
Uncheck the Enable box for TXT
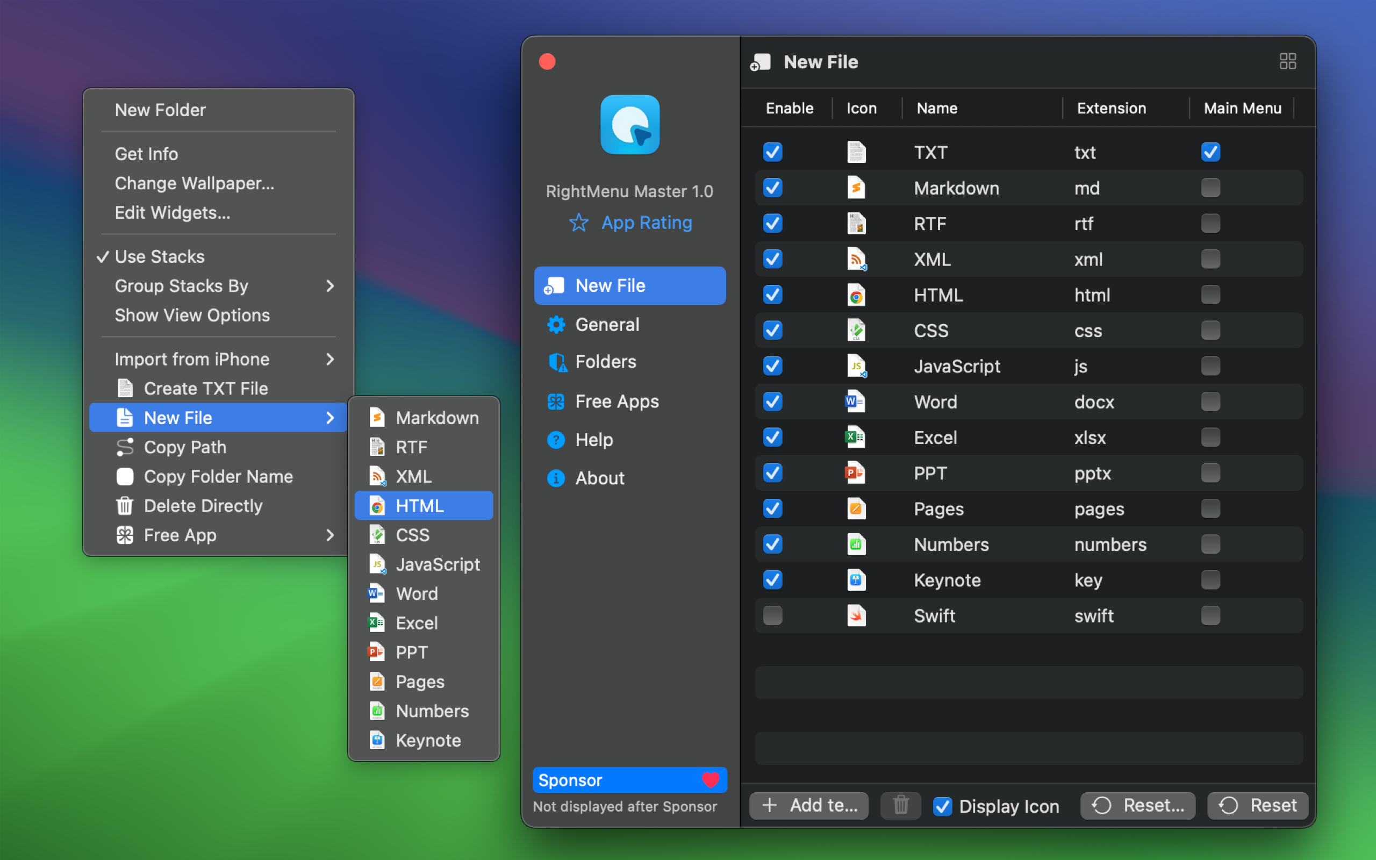click(773, 152)
